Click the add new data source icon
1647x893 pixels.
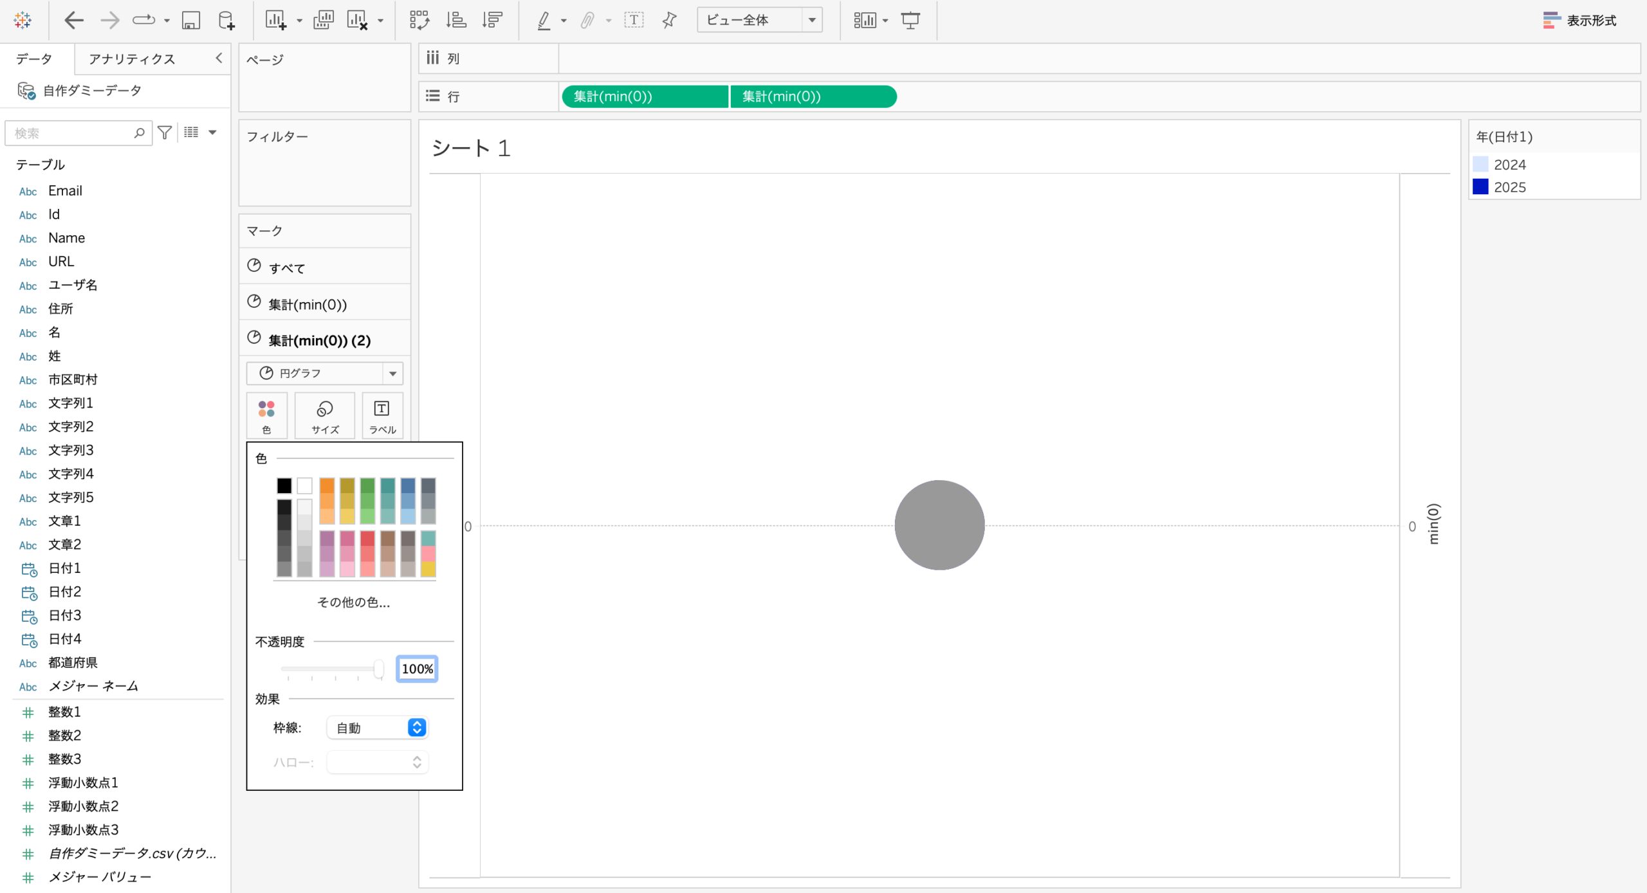point(226,21)
